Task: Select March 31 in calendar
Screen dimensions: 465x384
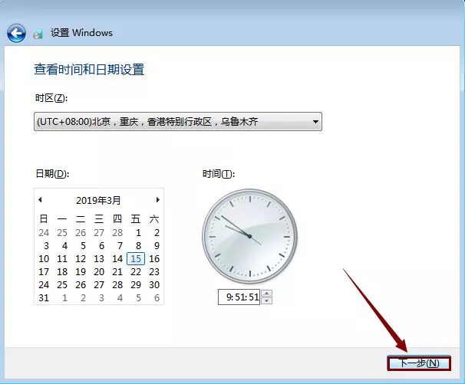Action: point(44,298)
